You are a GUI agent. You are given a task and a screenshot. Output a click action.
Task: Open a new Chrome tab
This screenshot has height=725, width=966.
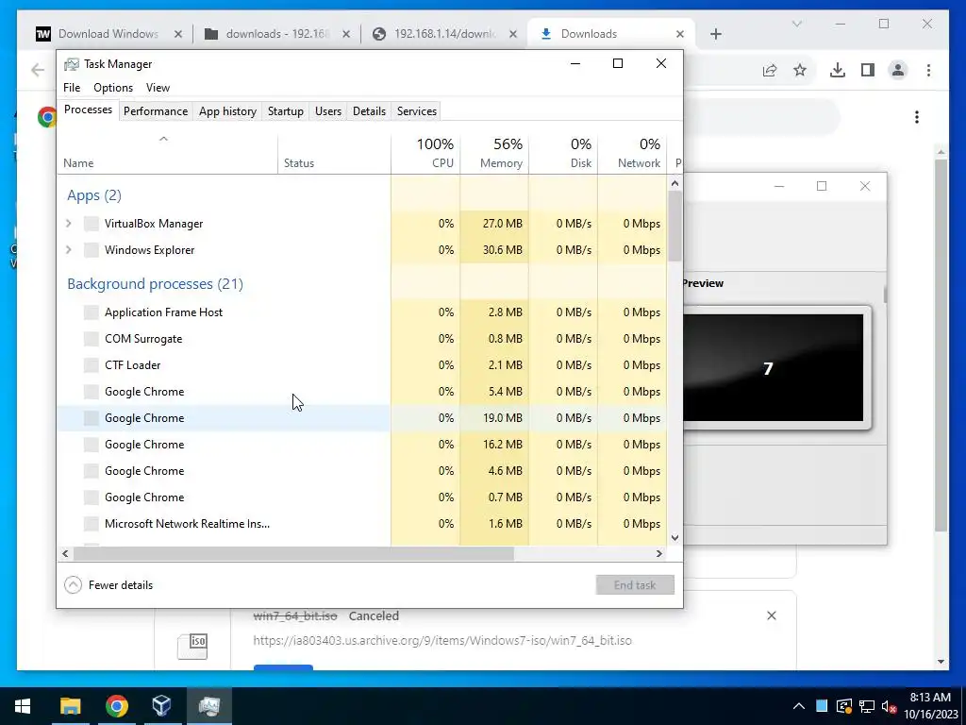pos(715,34)
